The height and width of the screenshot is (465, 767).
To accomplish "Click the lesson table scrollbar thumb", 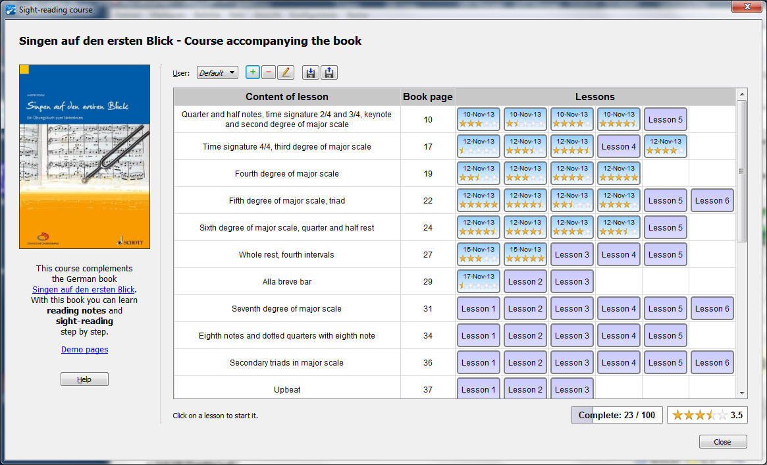I will click(742, 171).
